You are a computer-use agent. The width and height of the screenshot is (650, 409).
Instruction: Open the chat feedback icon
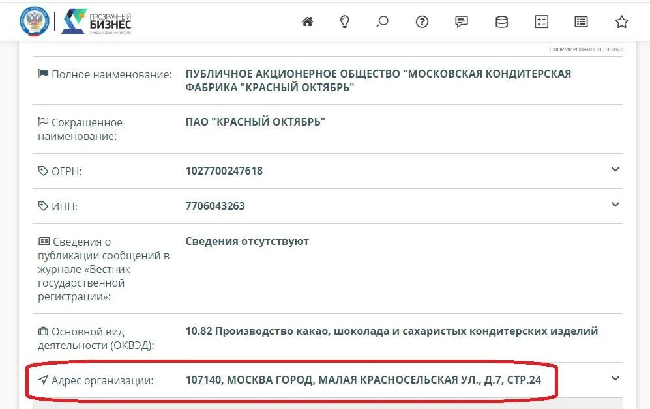[x=462, y=21]
